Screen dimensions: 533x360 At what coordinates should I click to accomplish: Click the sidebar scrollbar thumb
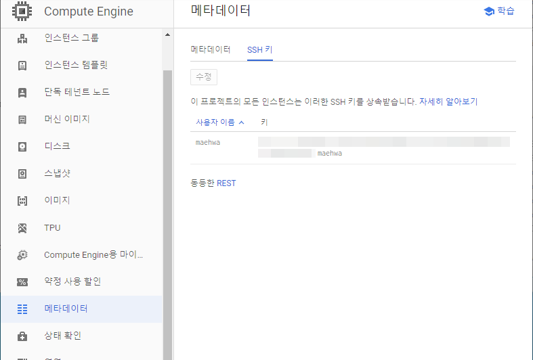pos(167,214)
